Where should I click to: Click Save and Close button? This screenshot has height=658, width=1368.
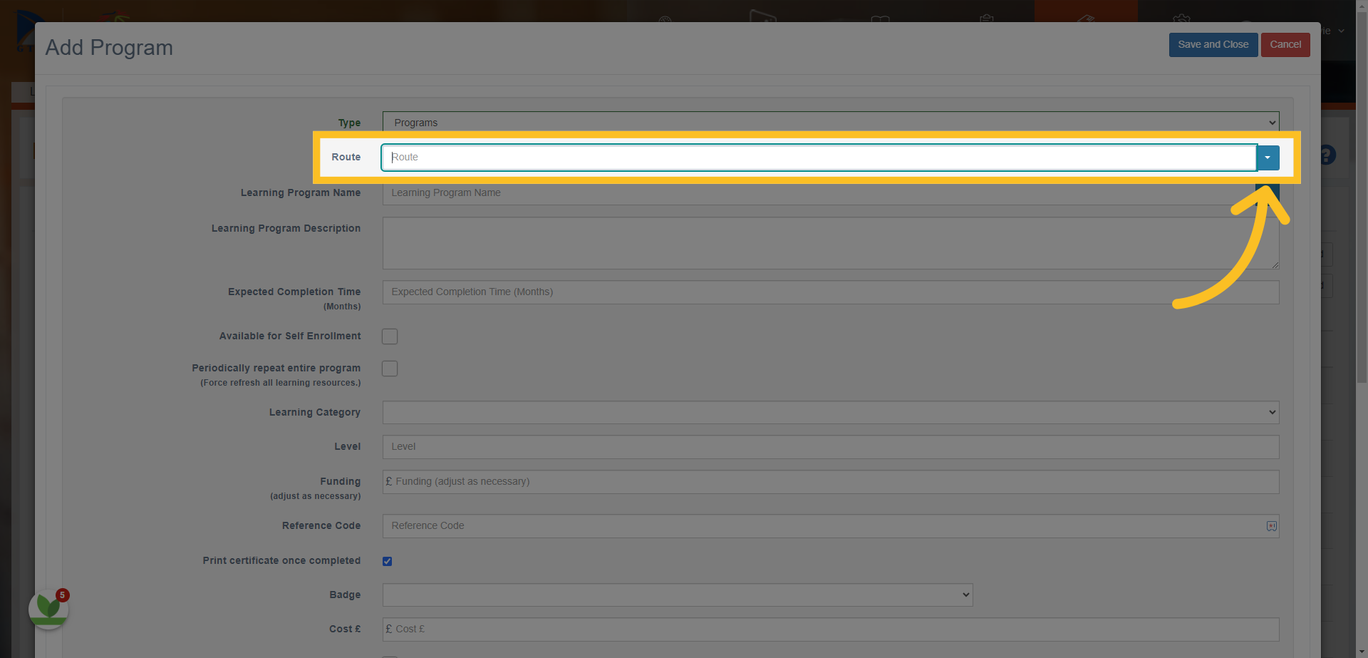(1213, 45)
